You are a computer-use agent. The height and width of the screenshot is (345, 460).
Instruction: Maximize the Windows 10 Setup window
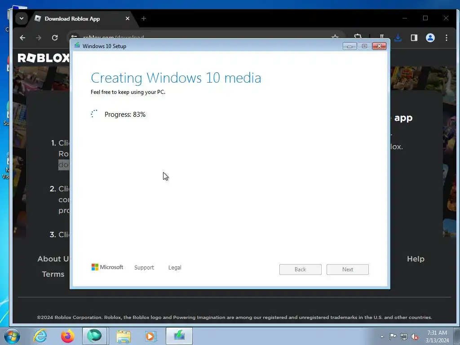tap(364, 46)
